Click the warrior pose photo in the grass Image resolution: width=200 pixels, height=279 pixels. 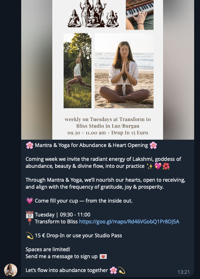(x=78, y=71)
